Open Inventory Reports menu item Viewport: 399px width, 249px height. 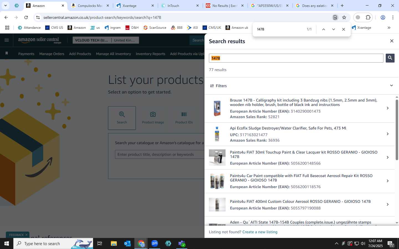pyautogui.click(x=150, y=54)
